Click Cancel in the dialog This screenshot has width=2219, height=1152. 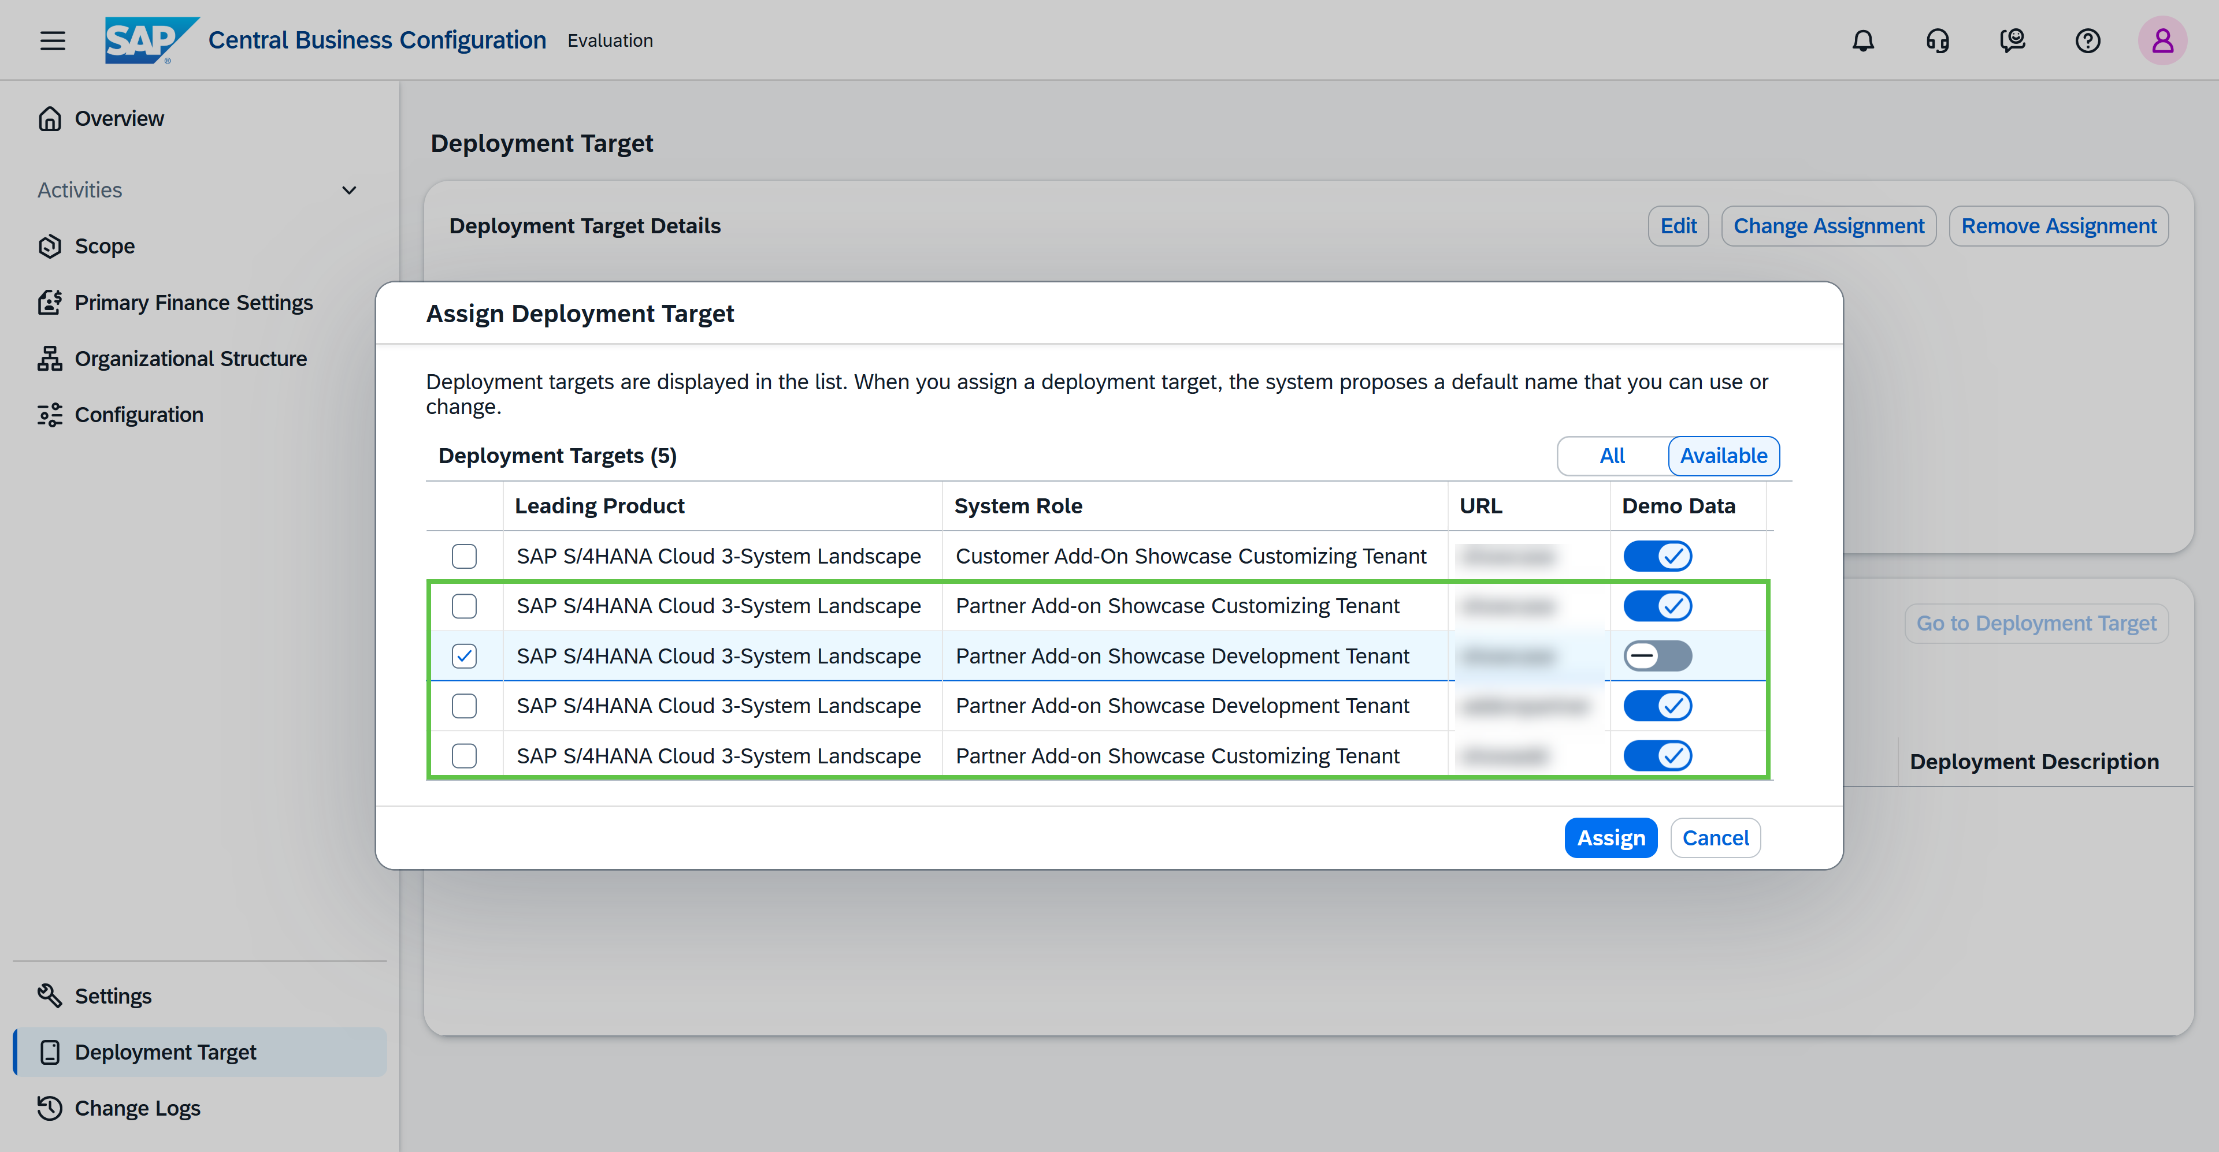[x=1715, y=838]
